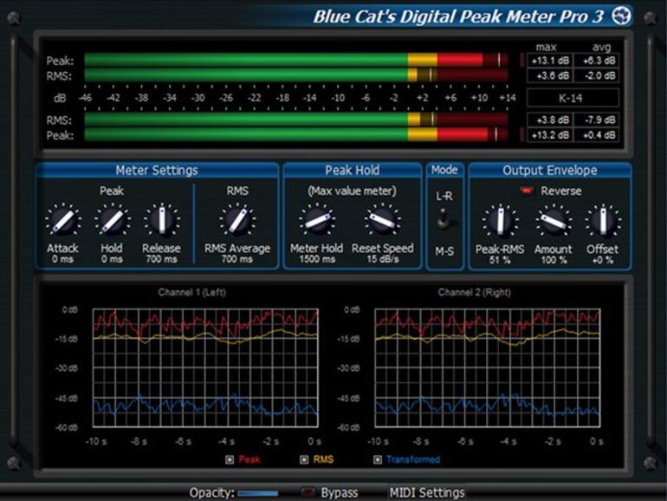Click the Peak Attack knob

(x=63, y=220)
